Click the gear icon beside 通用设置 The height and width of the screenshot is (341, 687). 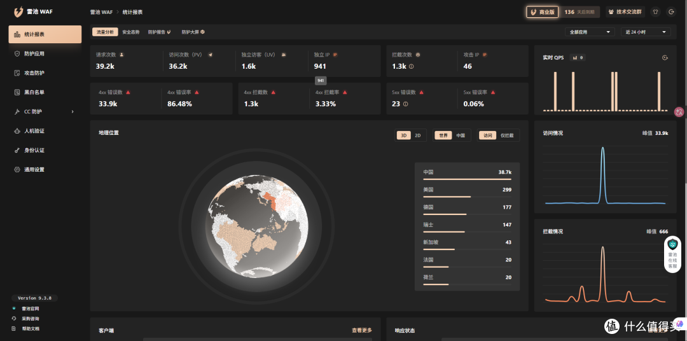coord(17,169)
